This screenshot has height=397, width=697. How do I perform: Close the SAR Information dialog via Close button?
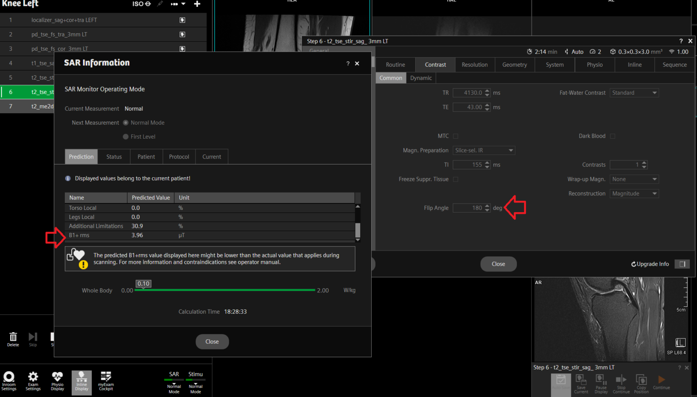(x=212, y=342)
